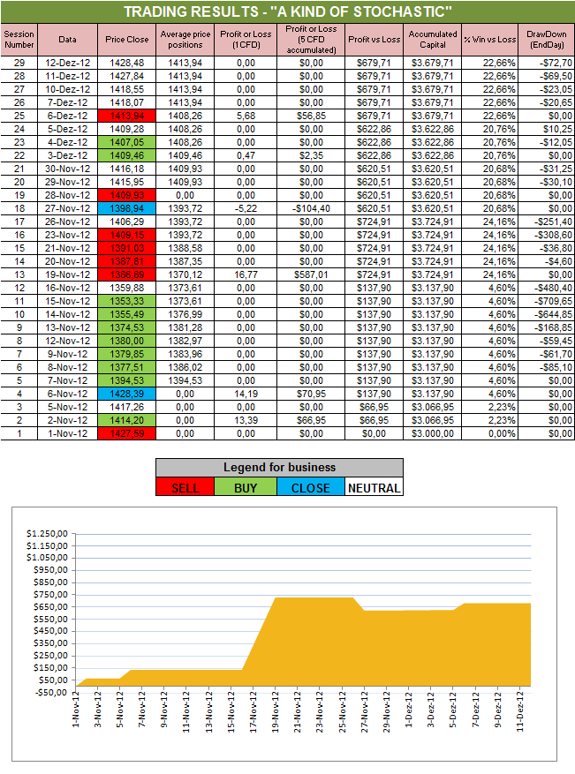
Task: Select the green price cell 1407,05
Action: coord(127,142)
